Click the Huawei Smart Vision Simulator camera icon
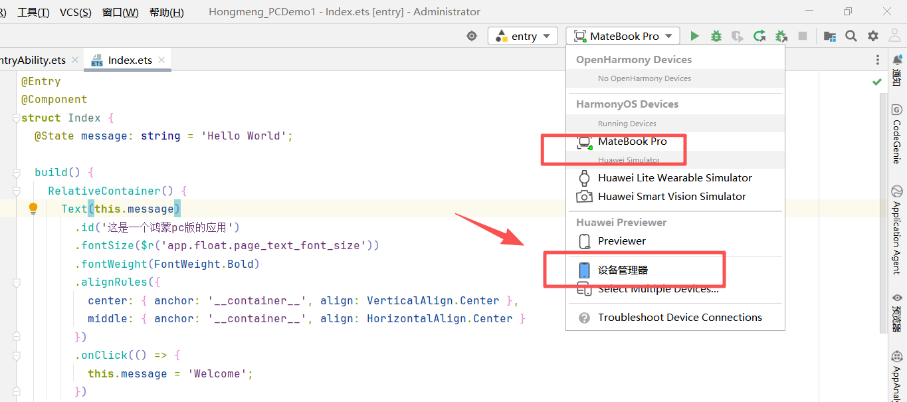Screen dimensions: 907x402 [x=584, y=197]
